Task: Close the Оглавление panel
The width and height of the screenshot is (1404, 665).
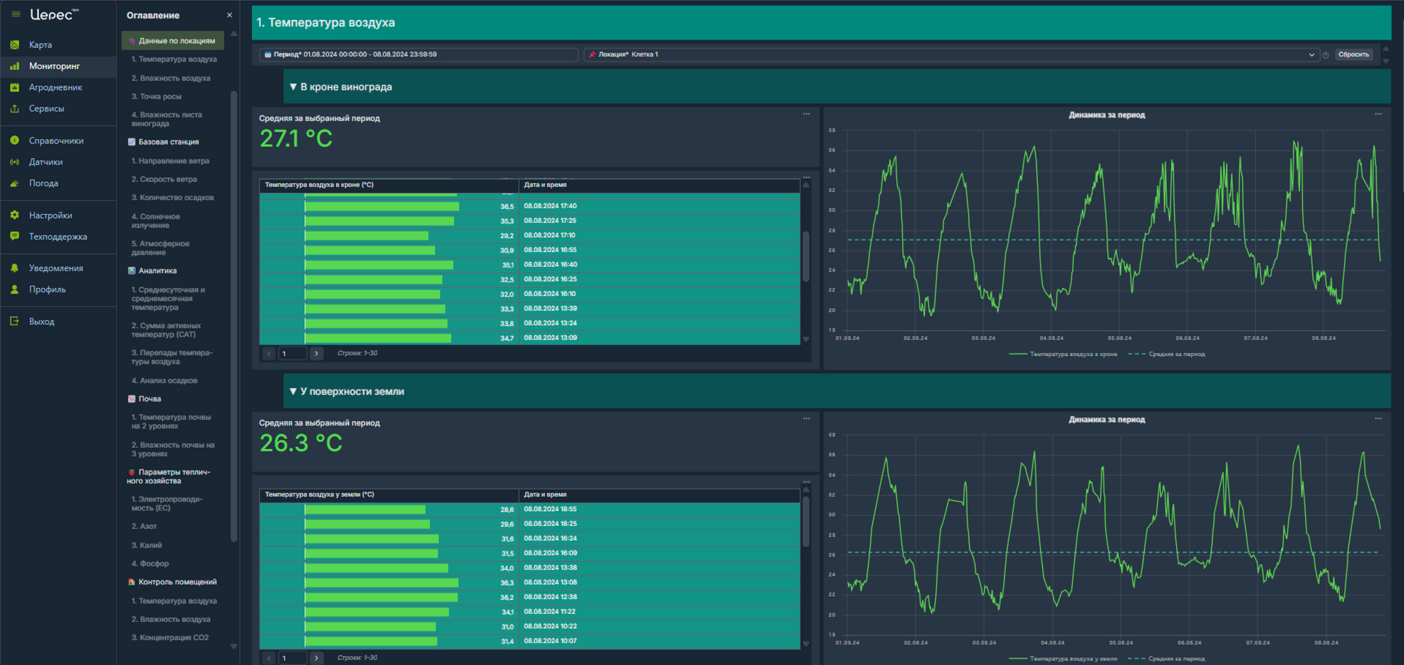Action: [230, 15]
